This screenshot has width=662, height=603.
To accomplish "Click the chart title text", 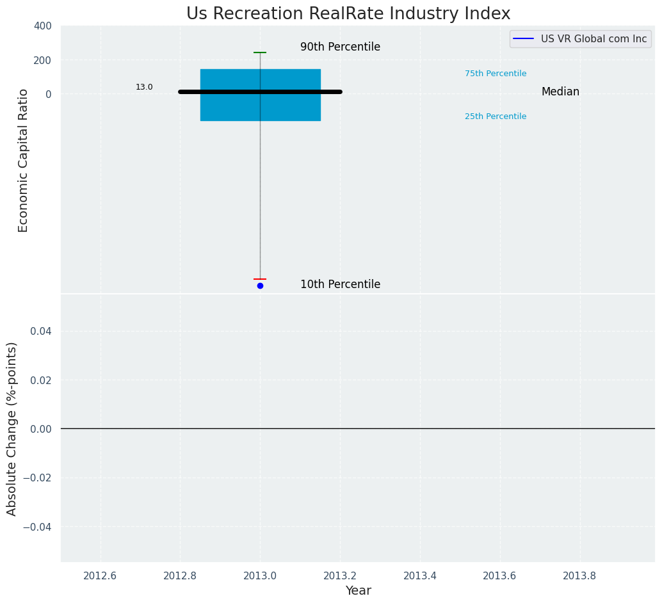I will tap(348, 13).
